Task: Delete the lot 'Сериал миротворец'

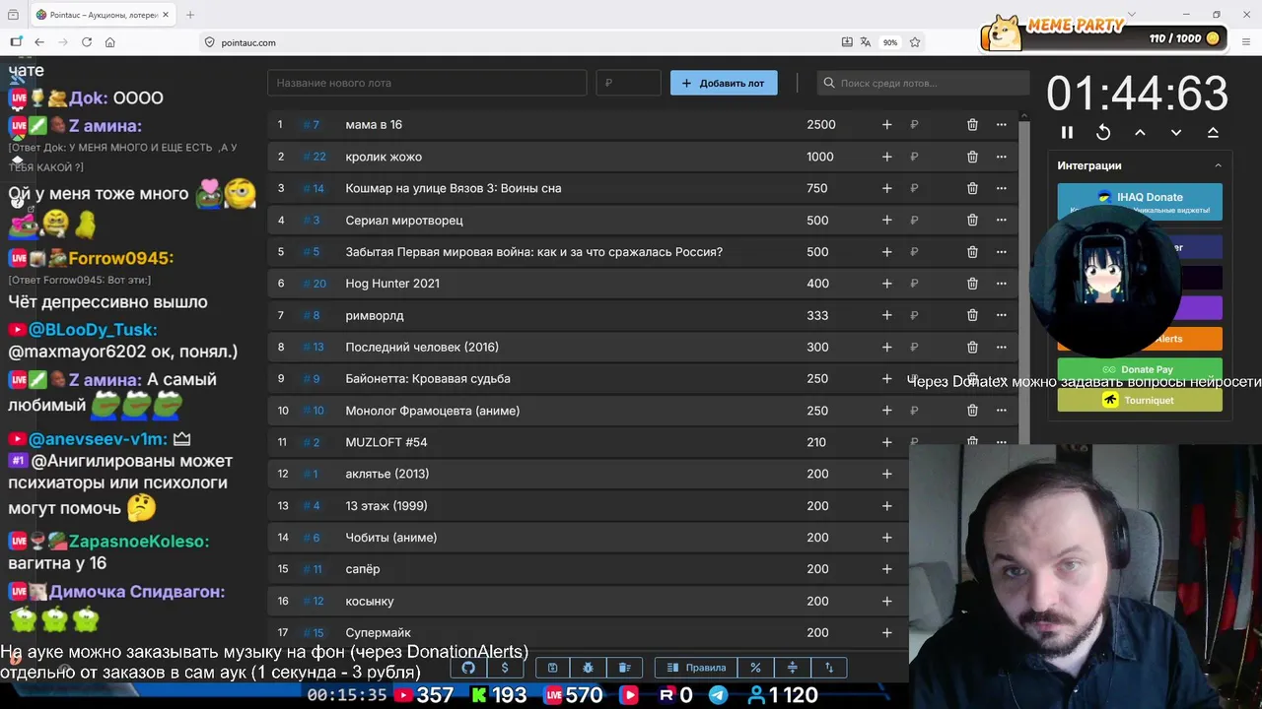Action: pyautogui.click(x=972, y=221)
